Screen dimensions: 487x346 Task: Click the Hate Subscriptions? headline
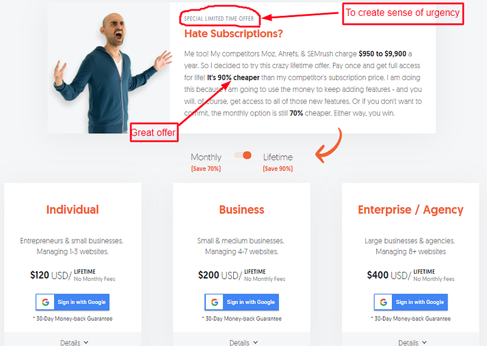click(233, 33)
